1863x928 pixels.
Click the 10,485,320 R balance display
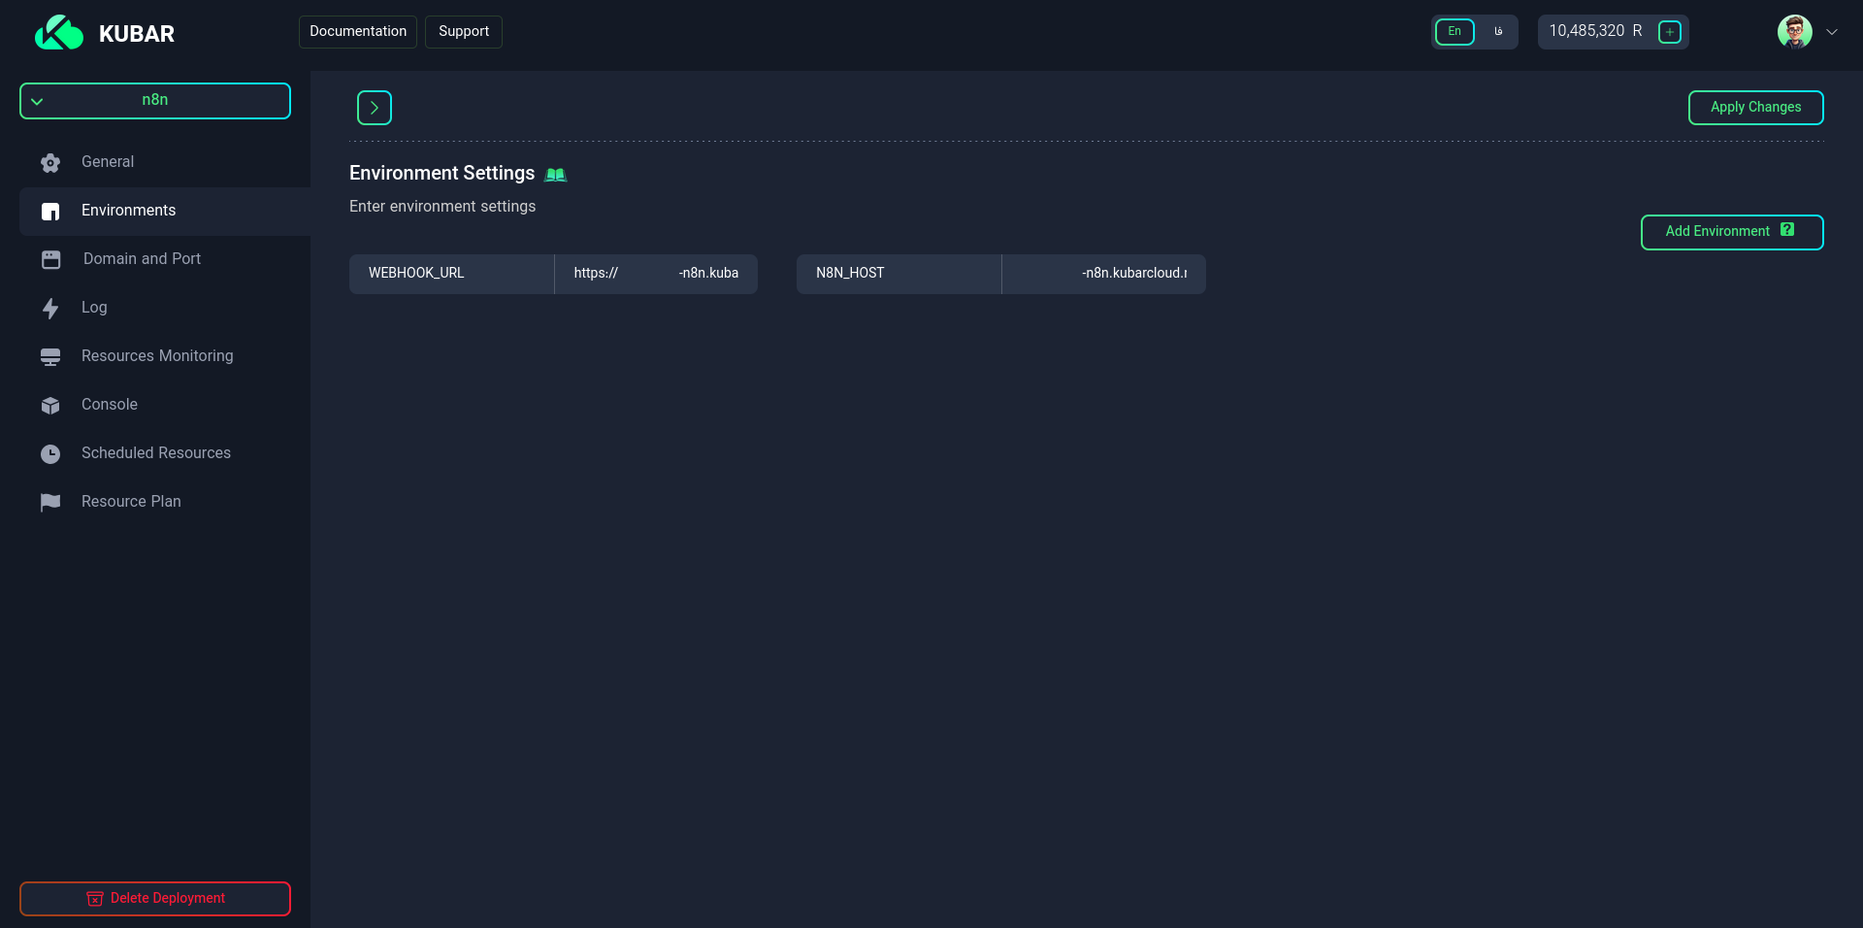coord(1595,32)
